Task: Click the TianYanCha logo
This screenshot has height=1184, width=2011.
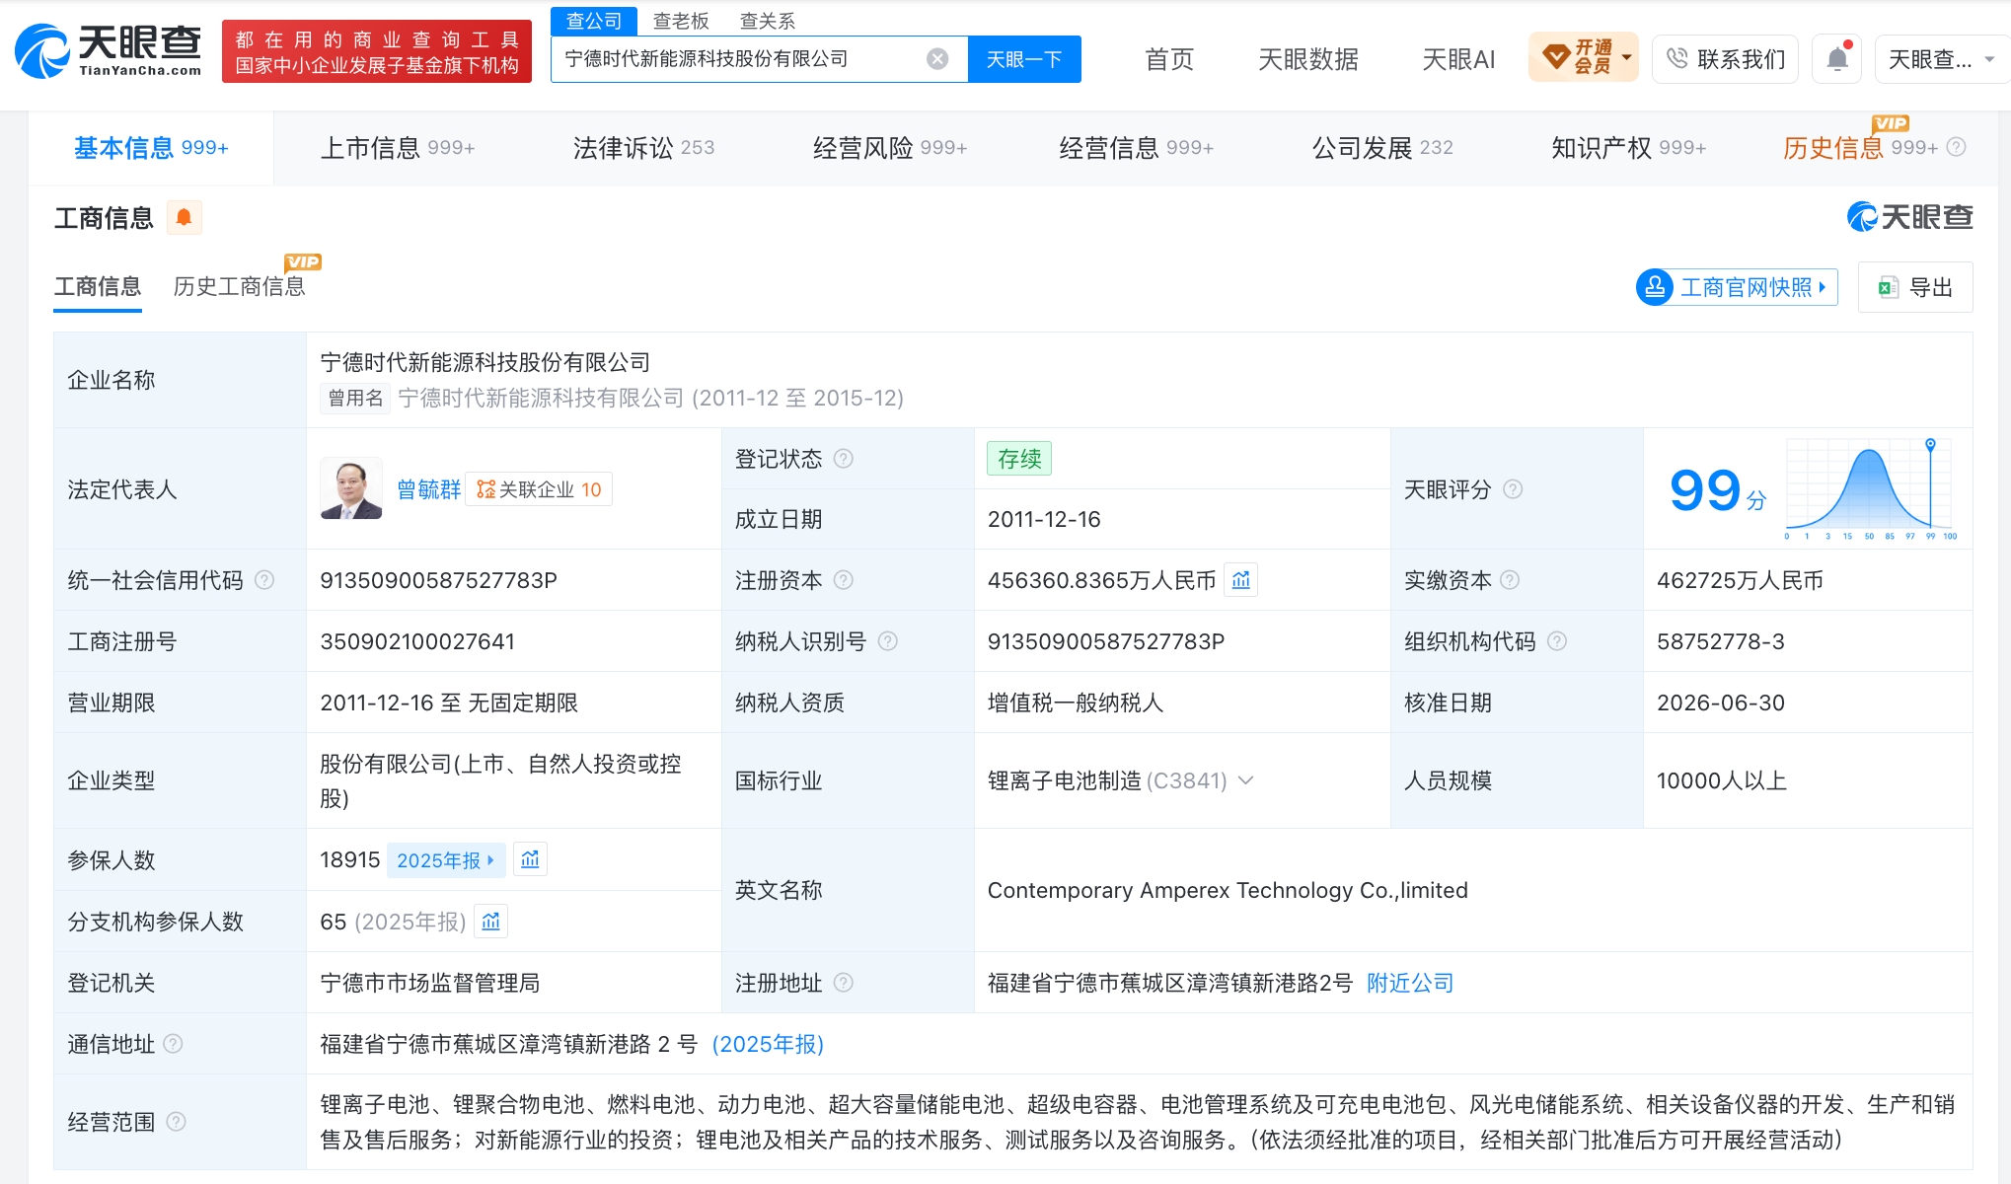Action: click(109, 50)
